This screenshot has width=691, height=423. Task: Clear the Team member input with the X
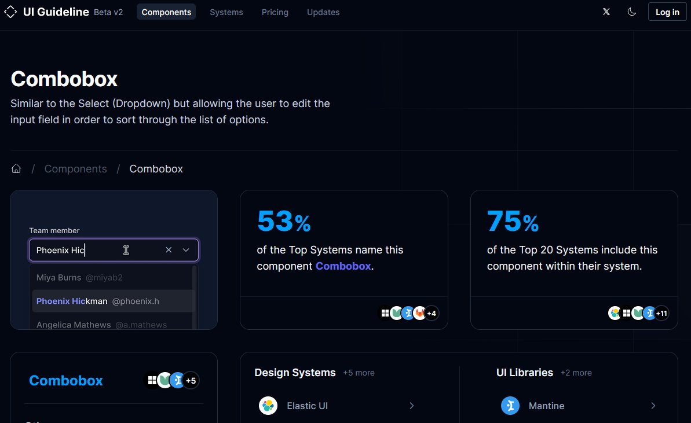coord(169,249)
